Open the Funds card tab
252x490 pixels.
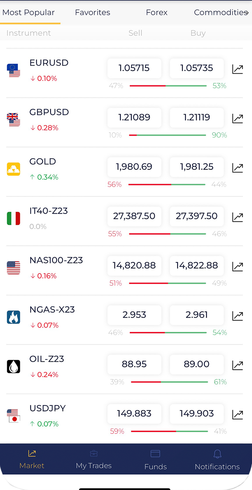[x=155, y=460]
